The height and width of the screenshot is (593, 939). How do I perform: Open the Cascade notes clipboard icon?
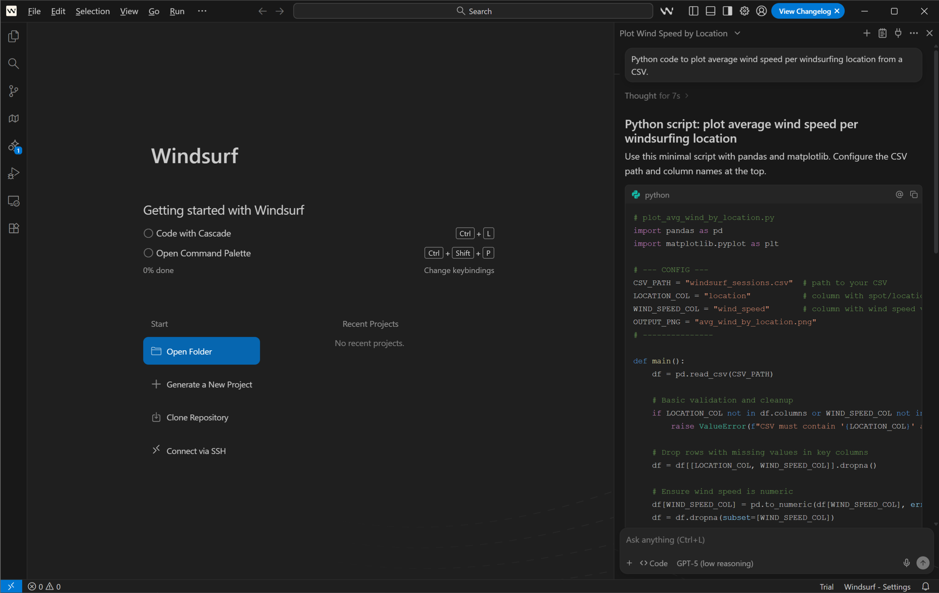point(883,33)
